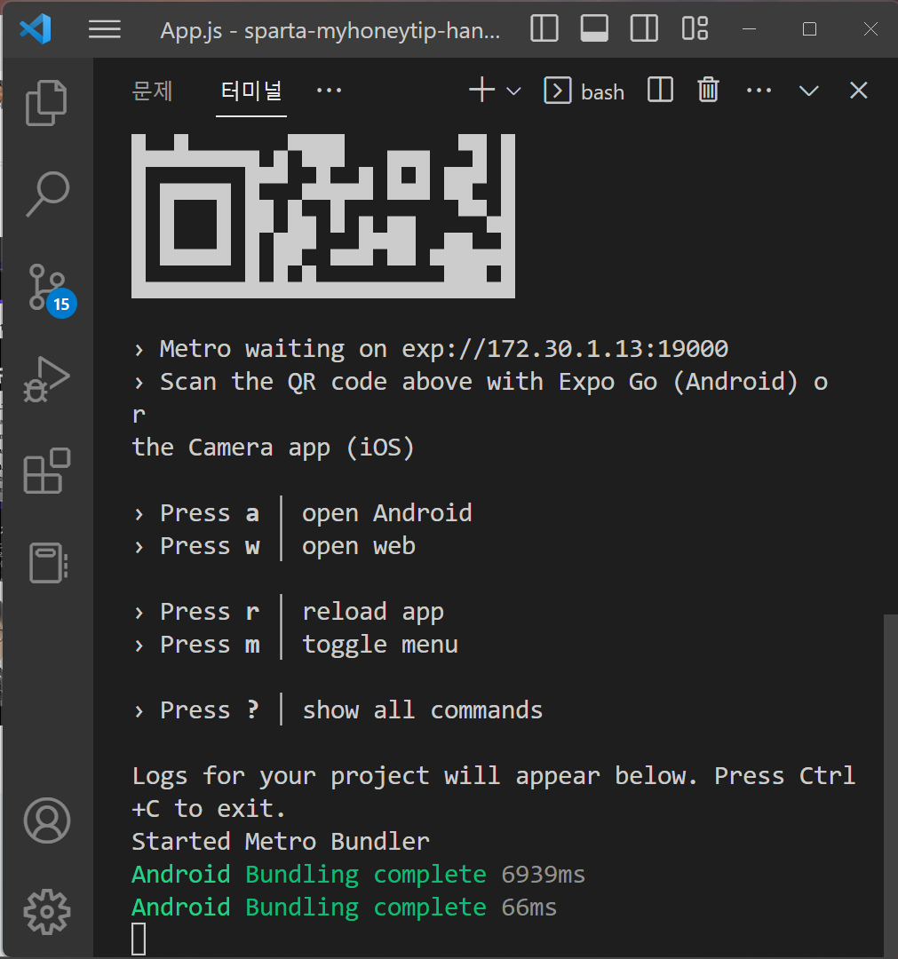Image resolution: width=898 pixels, height=959 pixels.
Task: Open Source Control with 15 changes
Action: (48, 289)
